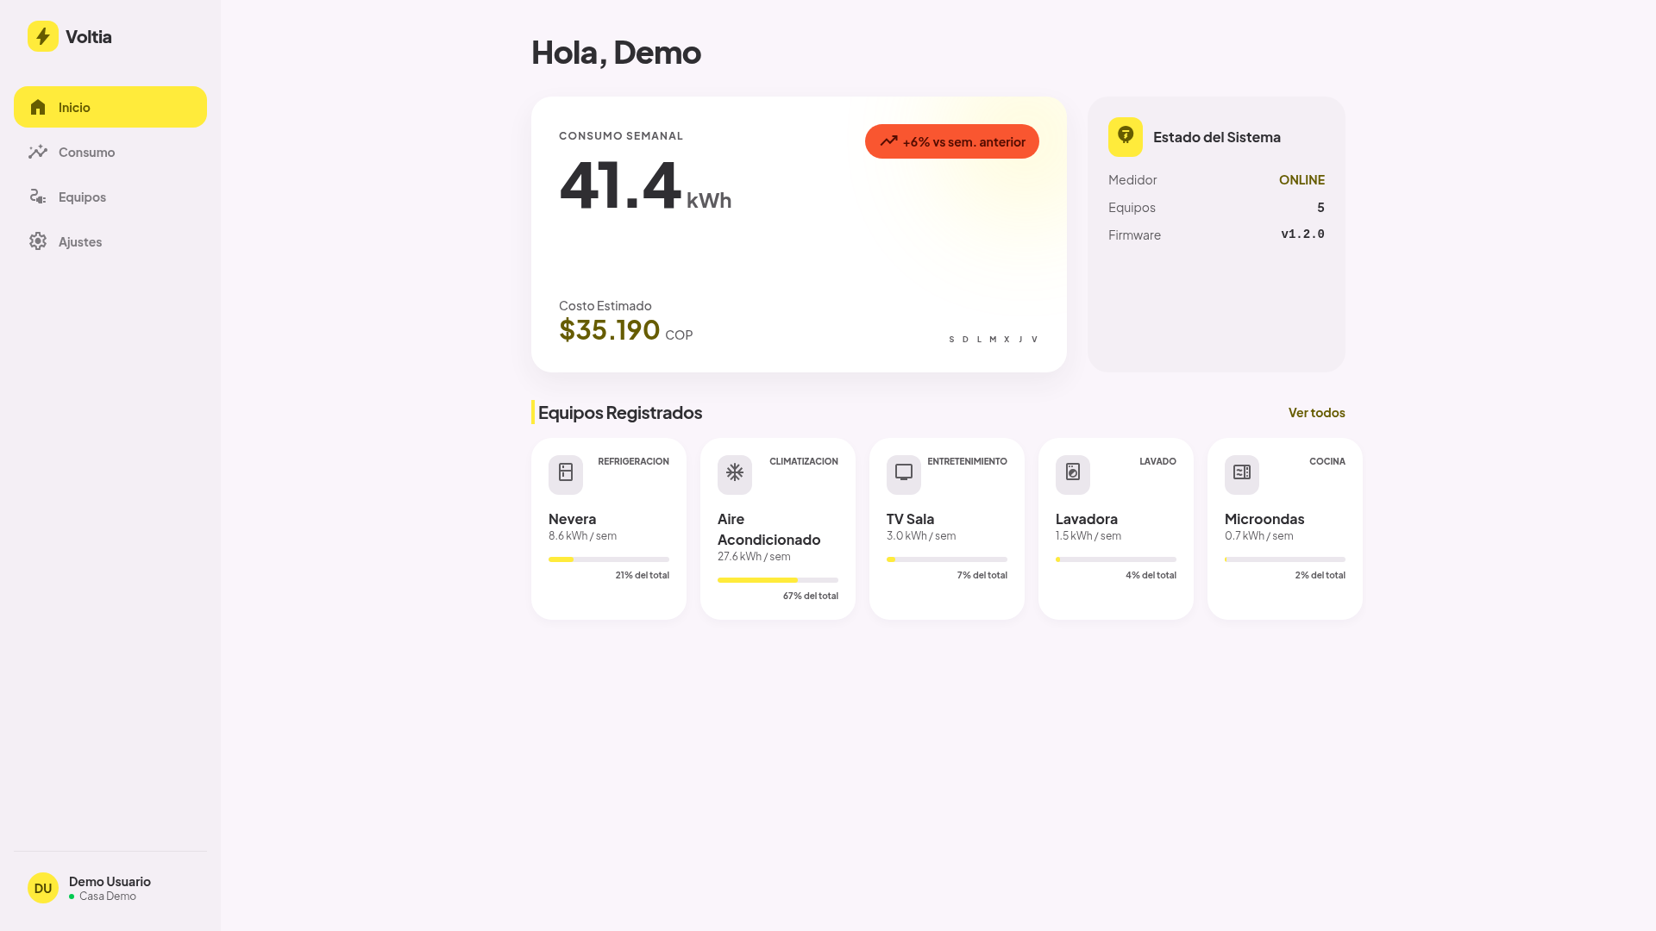Click the Voltia brand name

tap(88, 36)
